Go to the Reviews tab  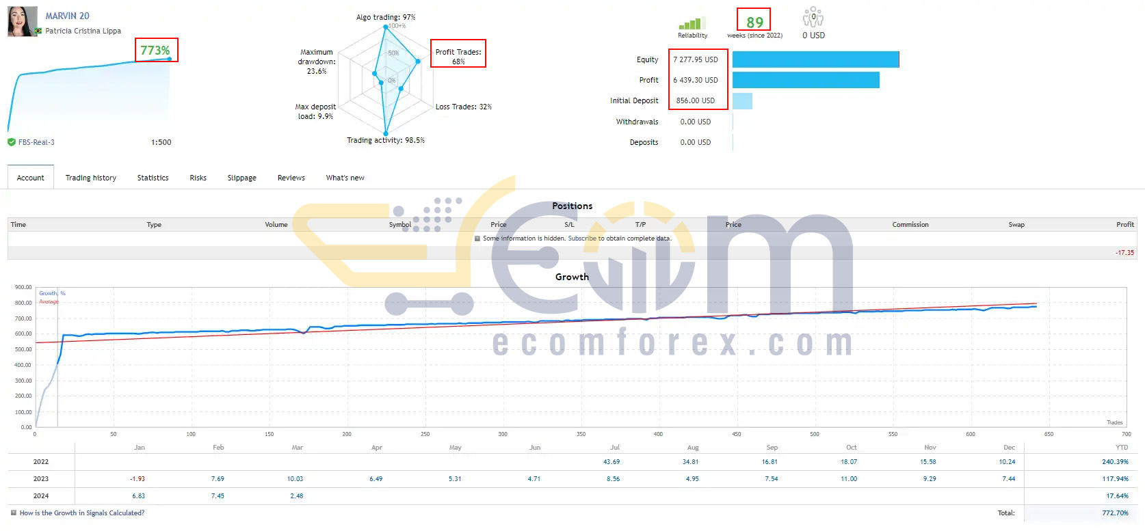pyautogui.click(x=291, y=178)
